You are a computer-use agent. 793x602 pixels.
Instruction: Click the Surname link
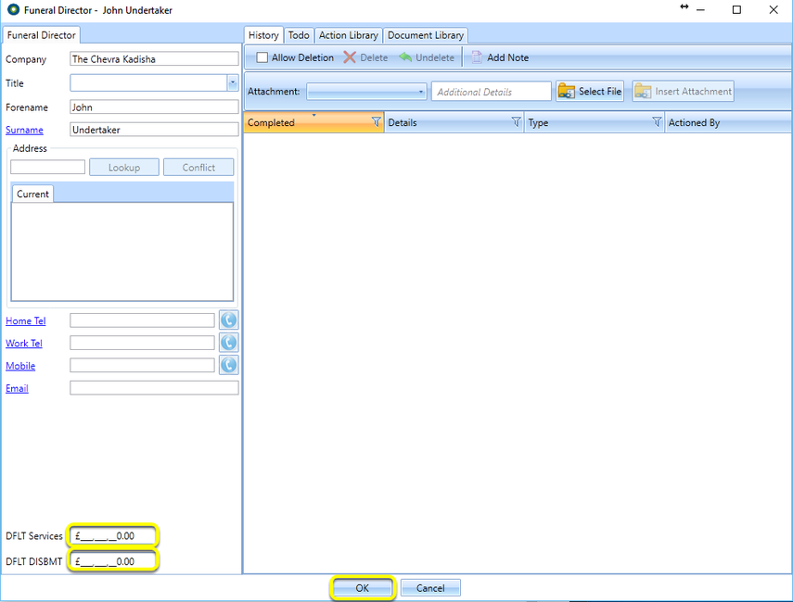click(24, 130)
